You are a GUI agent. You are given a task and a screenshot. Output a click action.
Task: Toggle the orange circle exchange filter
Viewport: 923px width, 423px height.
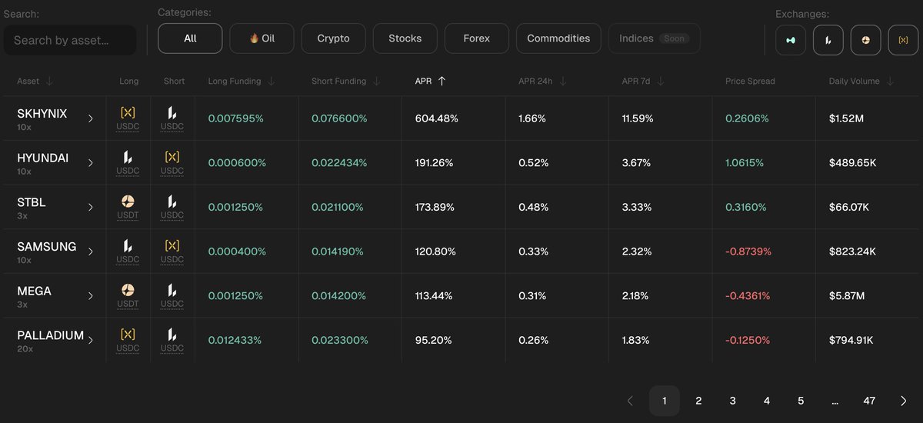click(865, 40)
